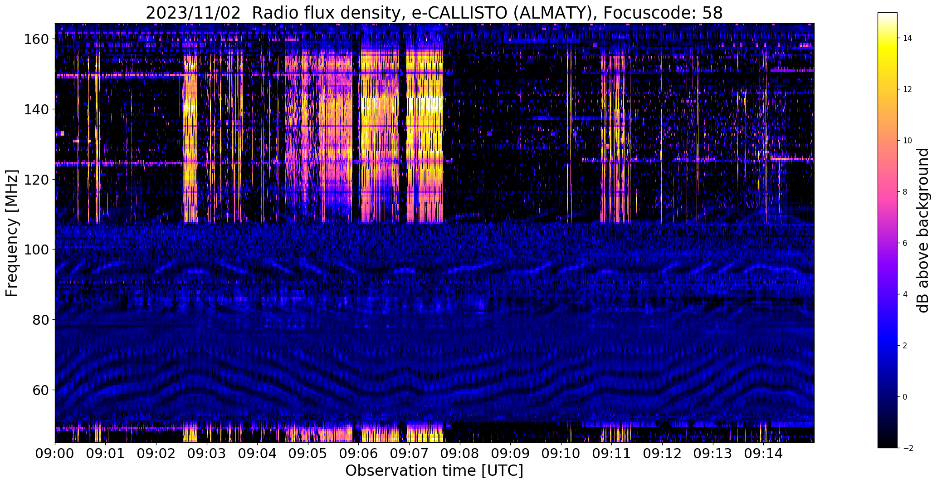Click the 80 MHz frequency tick label
Viewport: 937px width, 484px height.
40,320
